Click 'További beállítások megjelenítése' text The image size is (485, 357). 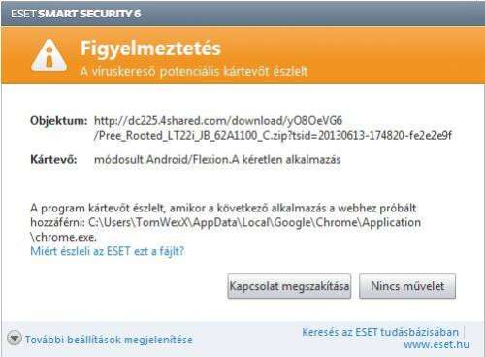coord(109,340)
